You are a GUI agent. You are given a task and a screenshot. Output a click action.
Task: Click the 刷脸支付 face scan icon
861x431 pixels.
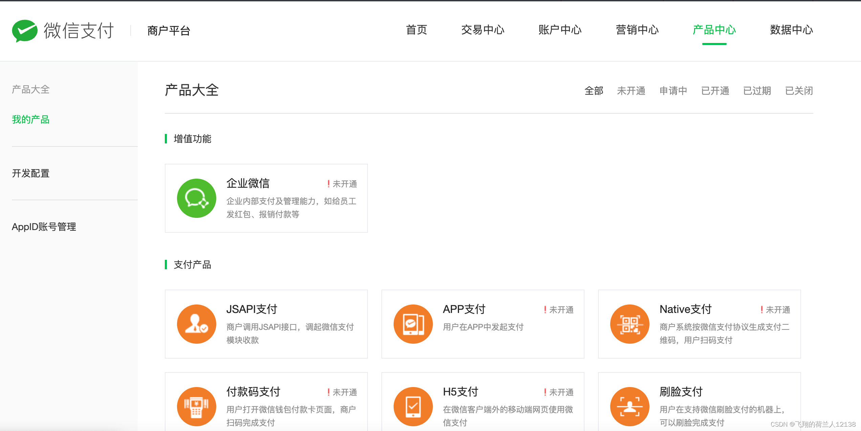pyautogui.click(x=630, y=407)
